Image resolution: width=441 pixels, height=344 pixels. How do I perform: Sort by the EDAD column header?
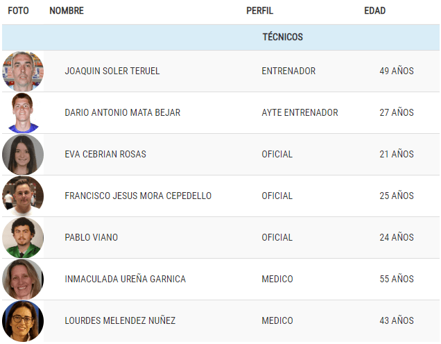point(374,10)
